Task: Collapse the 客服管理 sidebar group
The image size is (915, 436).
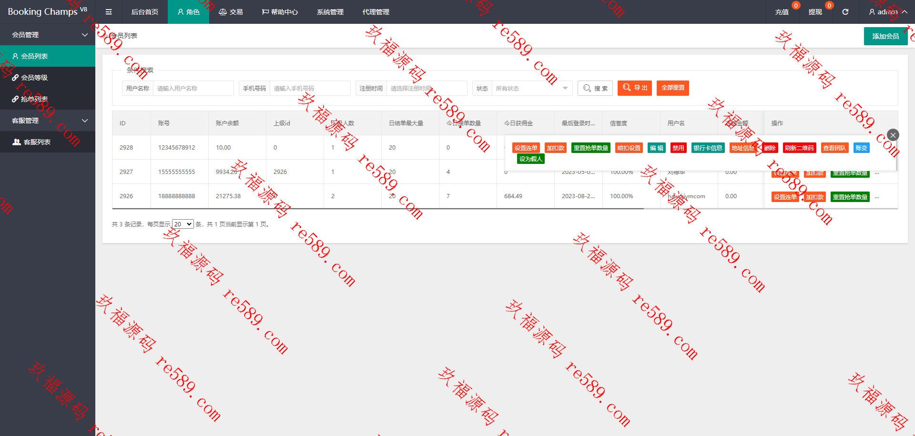Action: pyautogui.click(x=48, y=121)
